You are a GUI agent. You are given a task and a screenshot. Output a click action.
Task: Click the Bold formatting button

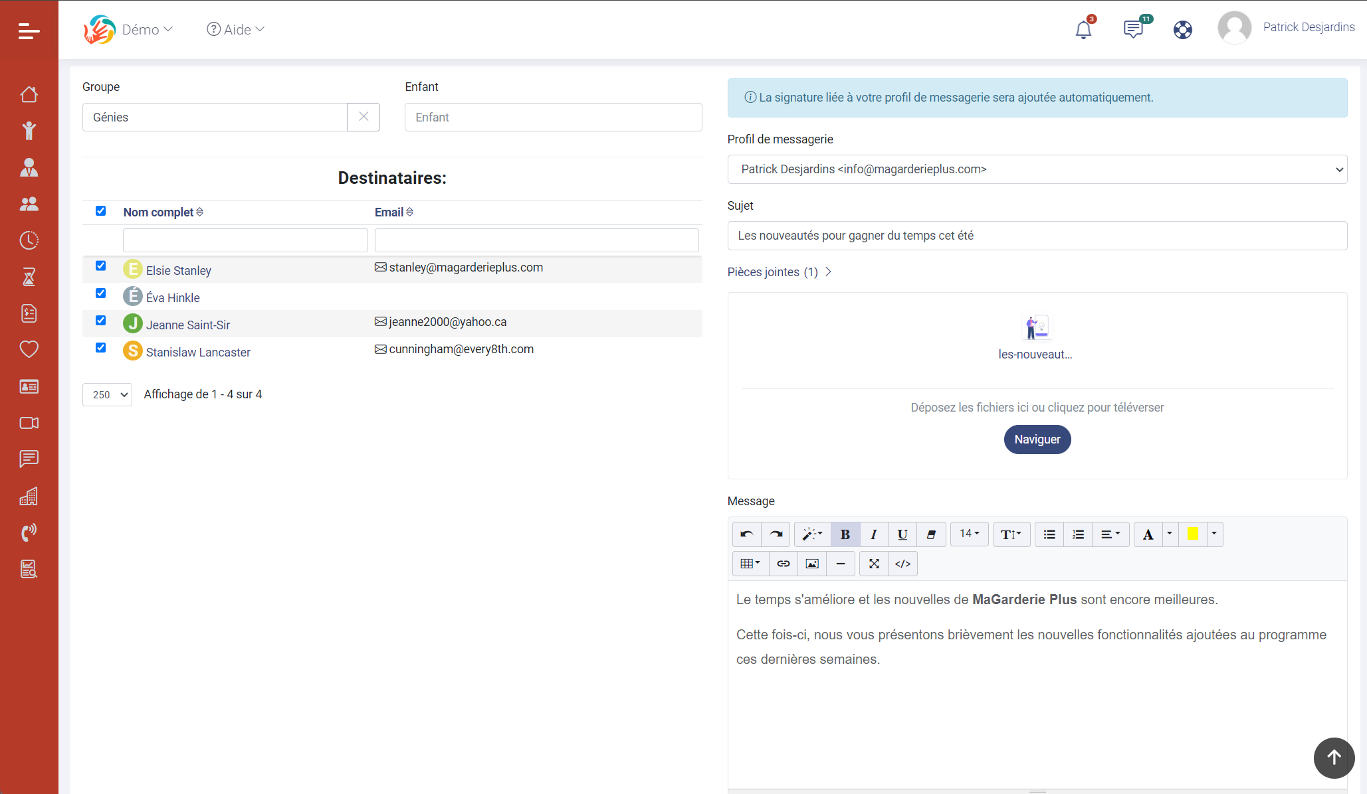(x=845, y=534)
